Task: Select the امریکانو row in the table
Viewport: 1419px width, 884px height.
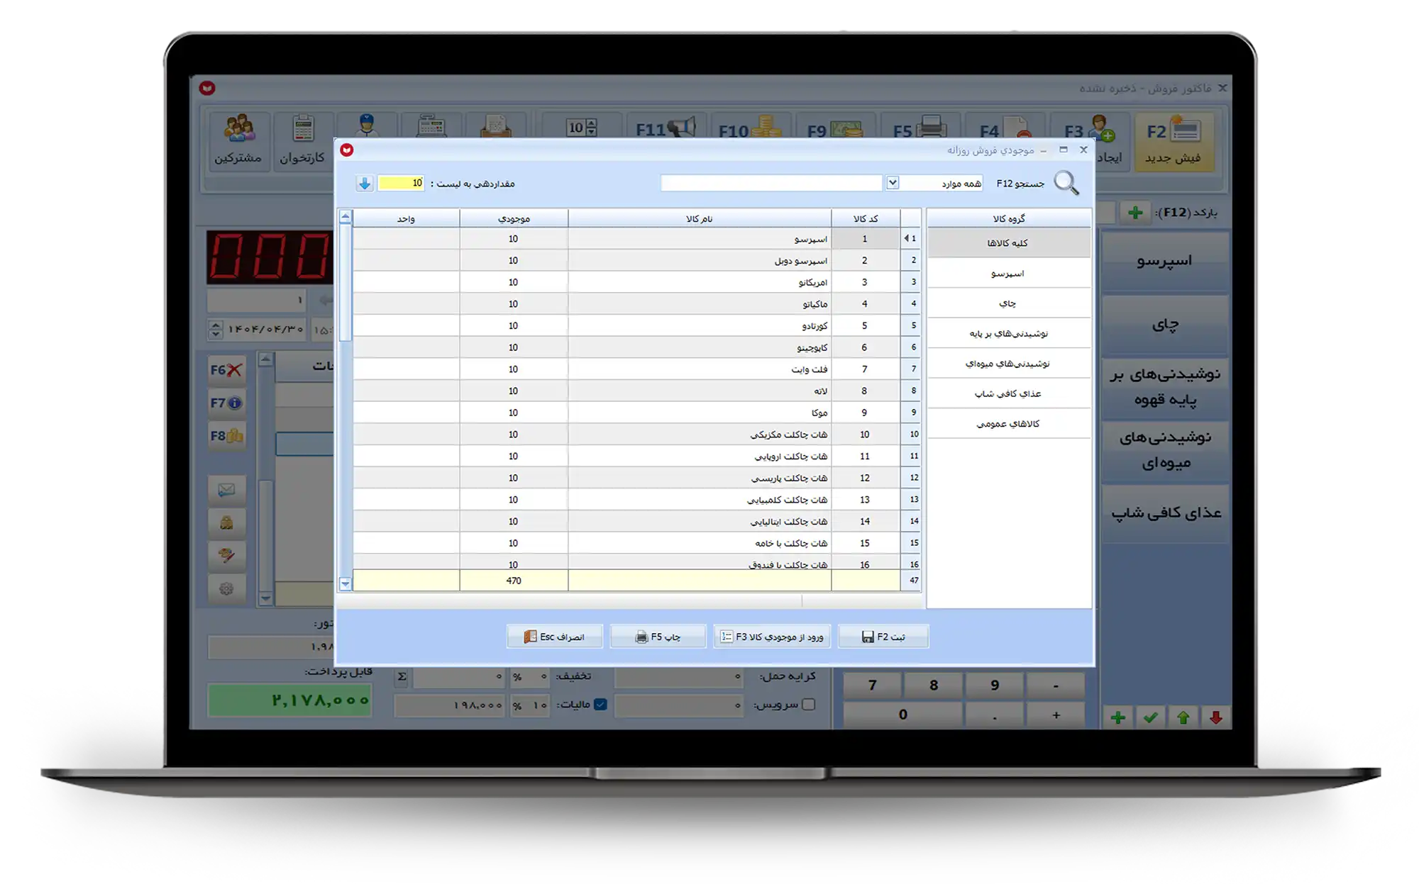Action: click(x=627, y=282)
